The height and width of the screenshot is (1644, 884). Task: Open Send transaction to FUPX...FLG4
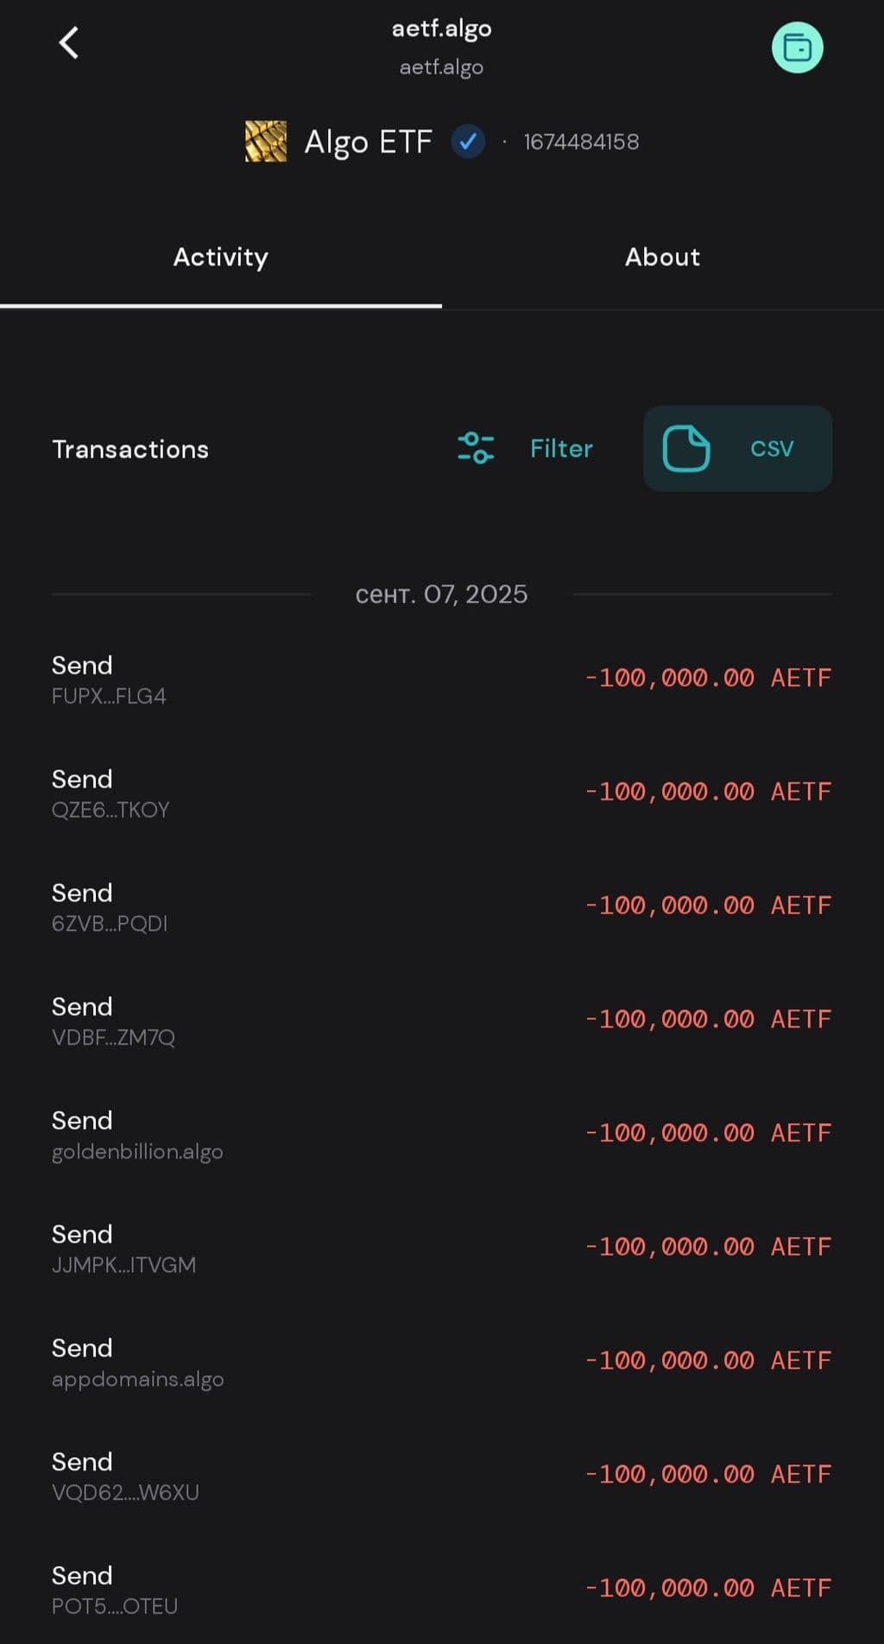[x=441, y=680]
